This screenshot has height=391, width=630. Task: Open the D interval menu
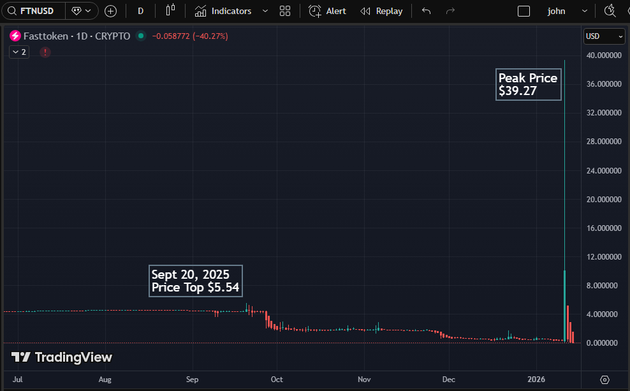[x=140, y=10]
